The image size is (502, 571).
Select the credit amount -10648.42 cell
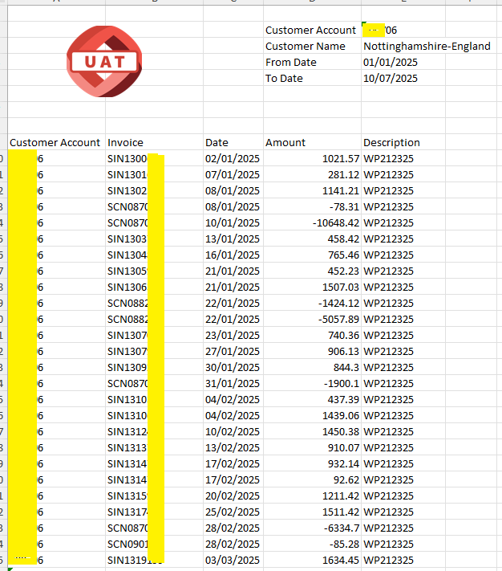(330, 222)
